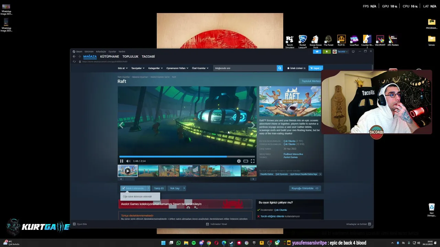440x247 pixels.
Task: Open Geri Dönüşüm recycle bin
Action: click(432, 210)
